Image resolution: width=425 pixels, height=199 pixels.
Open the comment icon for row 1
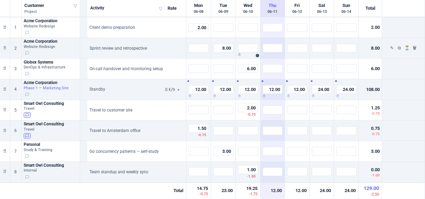pyautogui.click(x=27, y=33)
